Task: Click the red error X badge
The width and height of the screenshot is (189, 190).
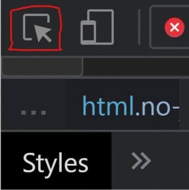Action: point(174,27)
